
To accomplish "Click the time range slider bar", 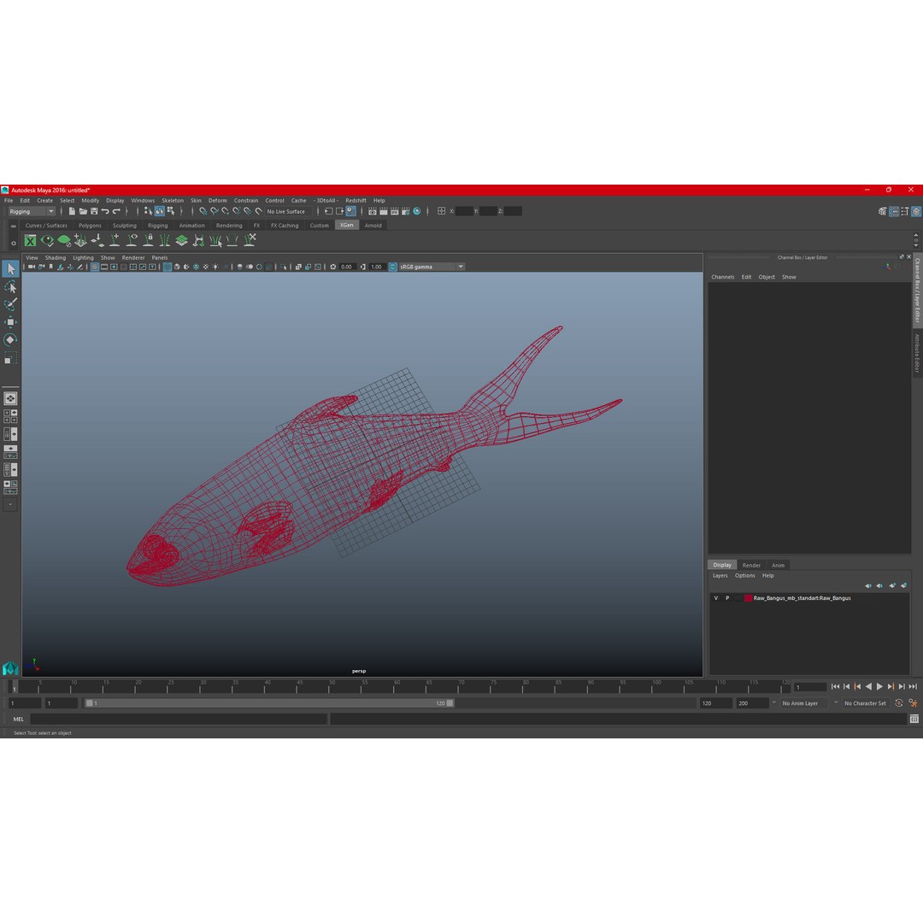I will point(269,703).
